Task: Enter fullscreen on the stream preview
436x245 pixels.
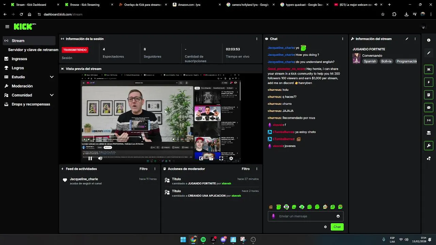Action: click(221, 158)
